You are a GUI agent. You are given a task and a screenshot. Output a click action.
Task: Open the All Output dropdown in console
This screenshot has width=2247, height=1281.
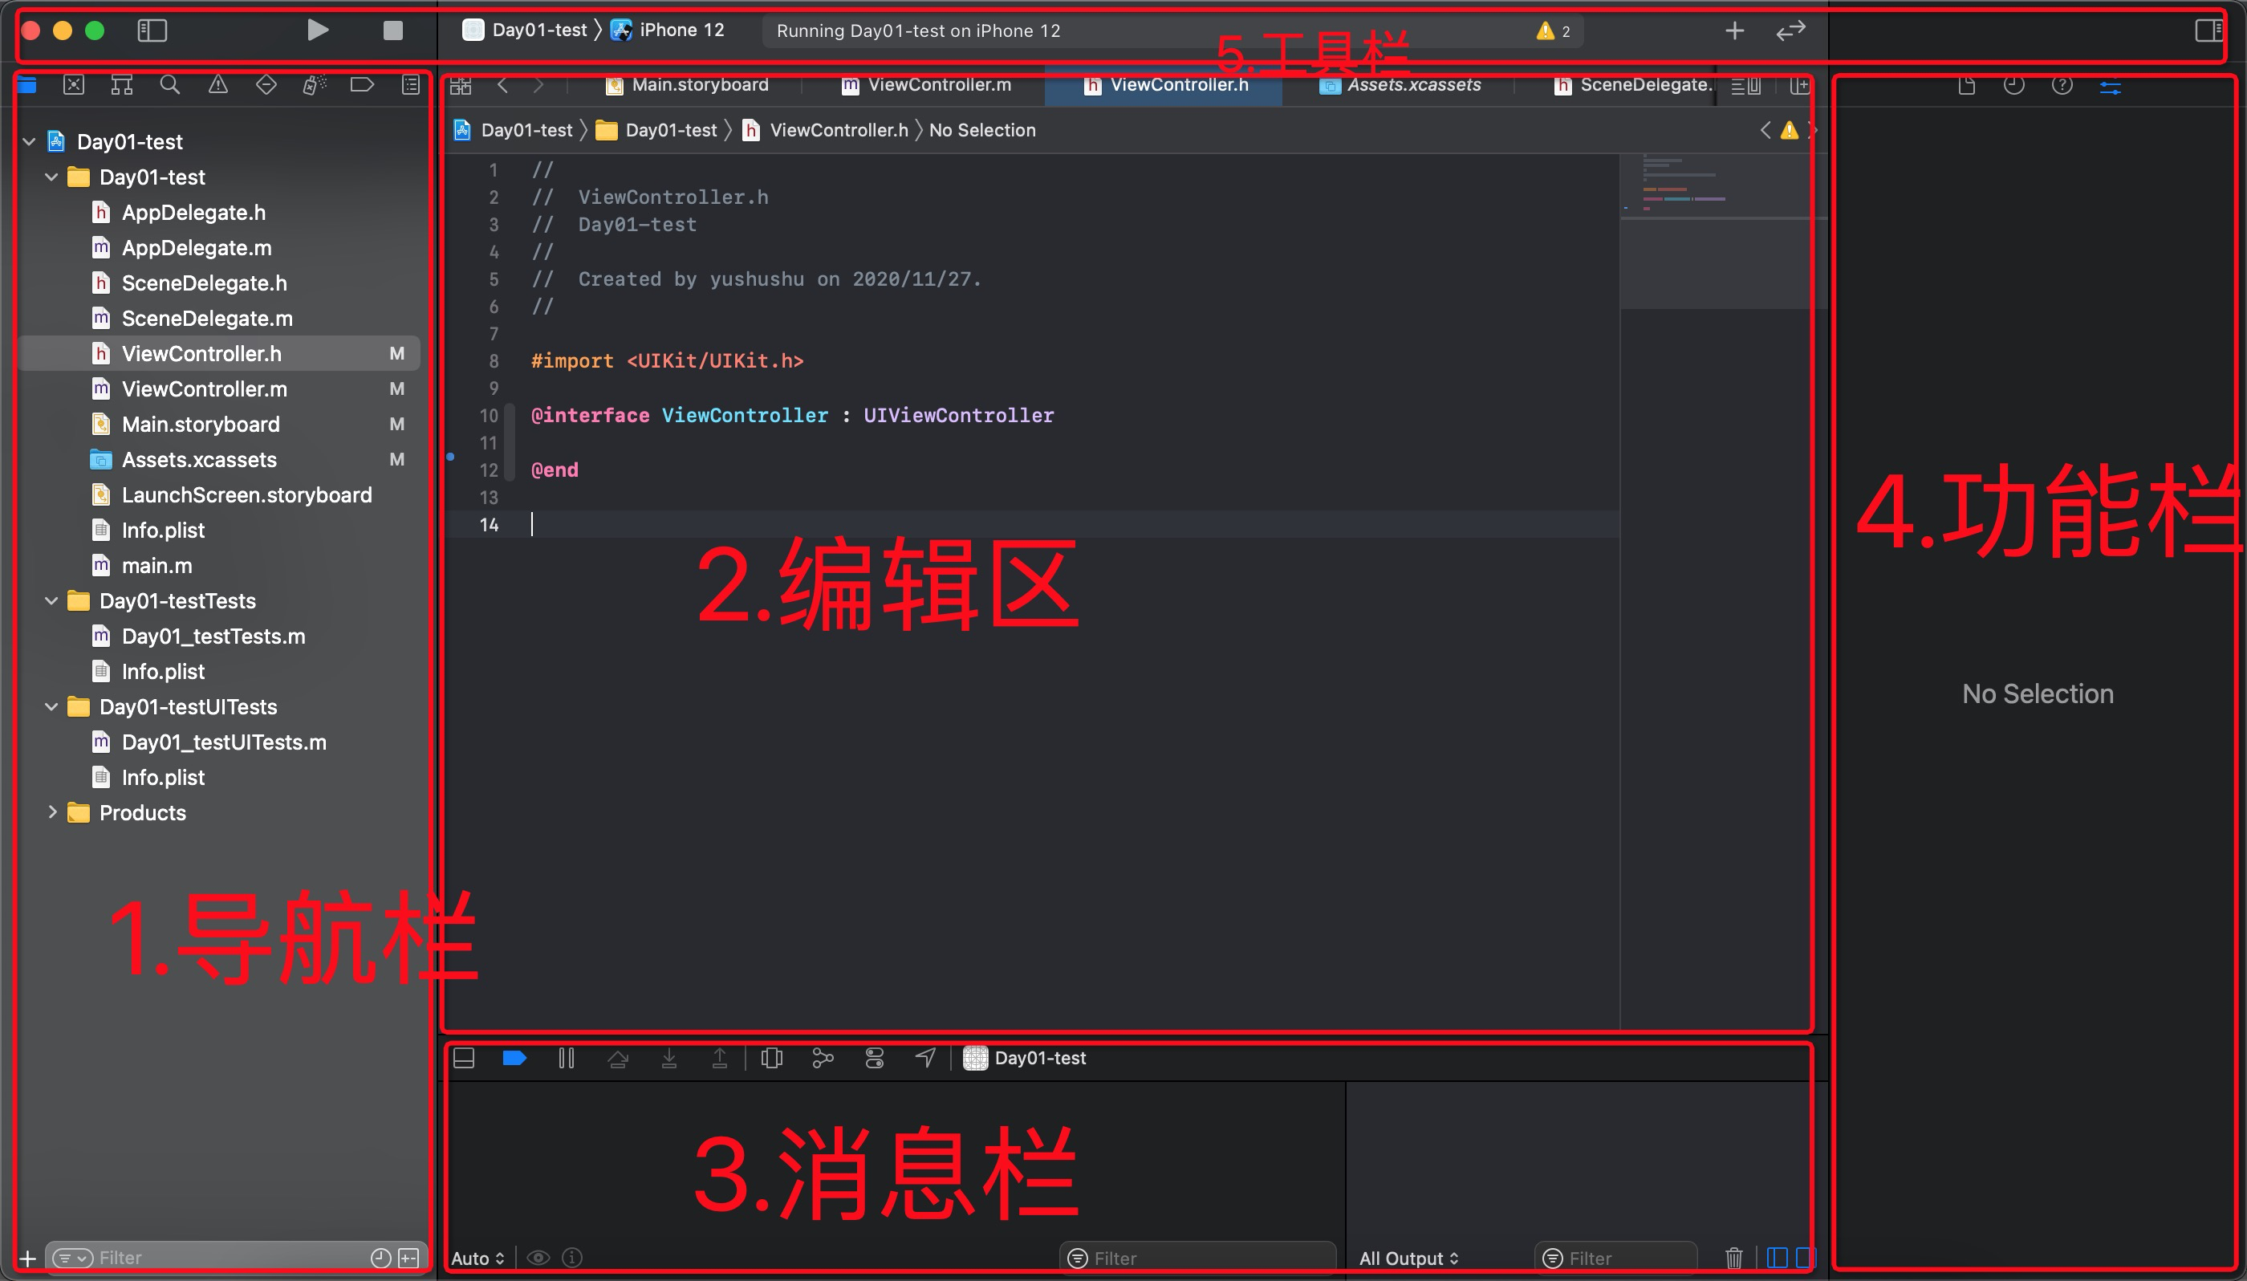click(x=1407, y=1257)
